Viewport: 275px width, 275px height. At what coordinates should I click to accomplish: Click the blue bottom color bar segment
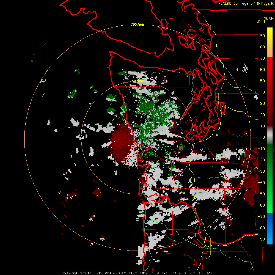270,229
